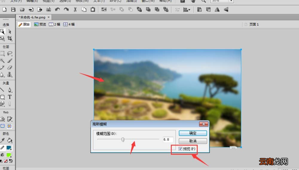
Task: Switch to 4 幅 split view
Action: (69, 24)
